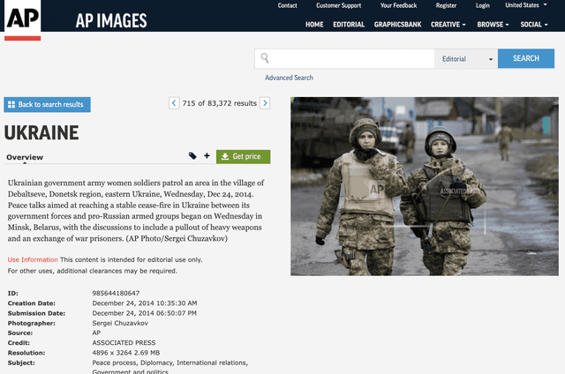565x374 pixels.
Task: Click the soldiers photo preview
Action: pos(425,186)
